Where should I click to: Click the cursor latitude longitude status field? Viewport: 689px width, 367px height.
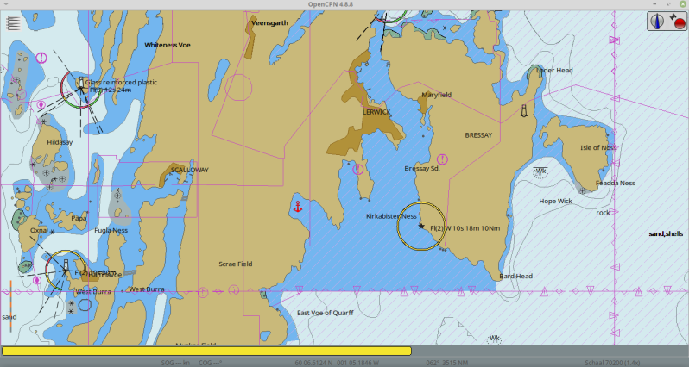click(x=337, y=363)
